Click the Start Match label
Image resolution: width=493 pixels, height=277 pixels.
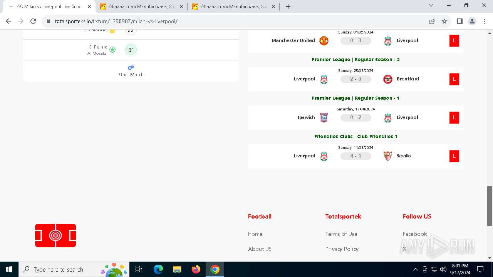pos(131,75)
